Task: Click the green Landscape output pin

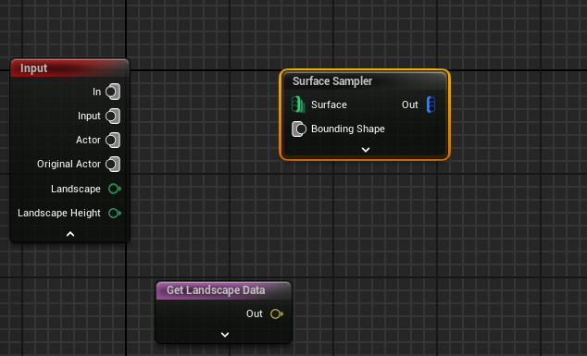Action: coord(115,189)
